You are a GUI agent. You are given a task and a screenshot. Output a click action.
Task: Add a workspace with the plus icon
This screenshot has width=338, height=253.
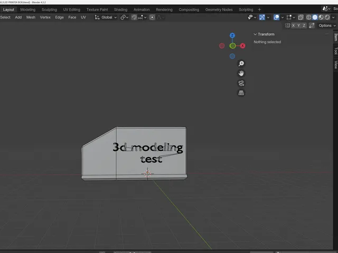point(259,9)
